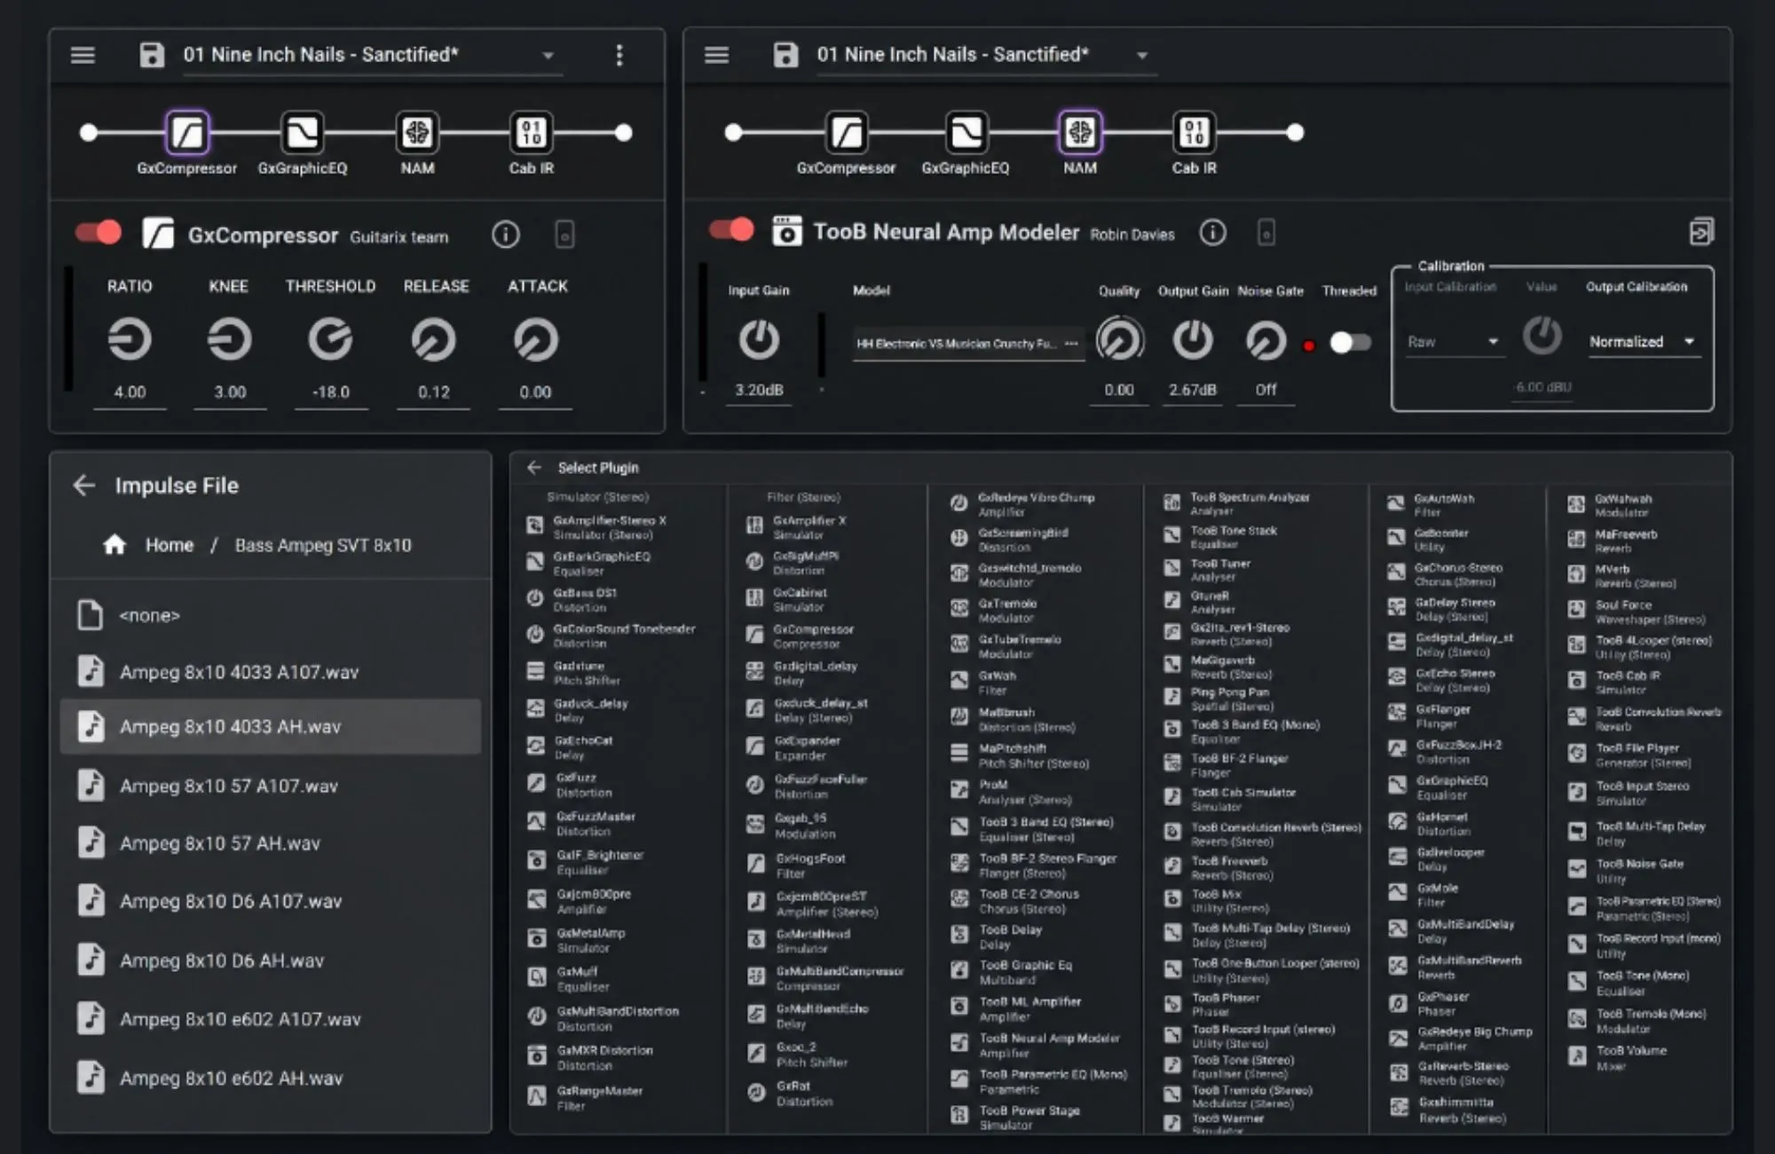Open the three-dot more options menu
Viewport: 1775px width, 1154px height.
point(619,55)
